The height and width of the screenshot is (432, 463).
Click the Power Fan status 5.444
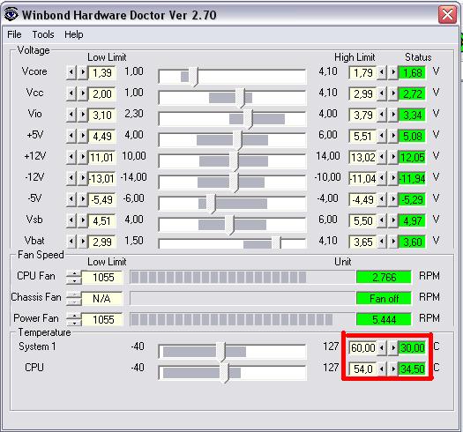[x=384, y=319]
